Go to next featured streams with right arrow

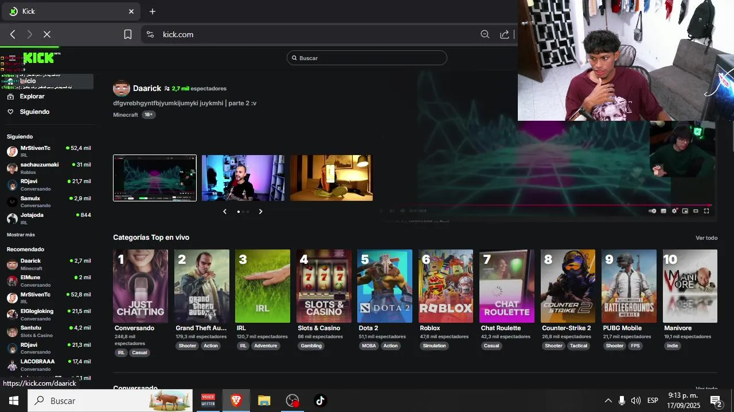coord(260,212)
